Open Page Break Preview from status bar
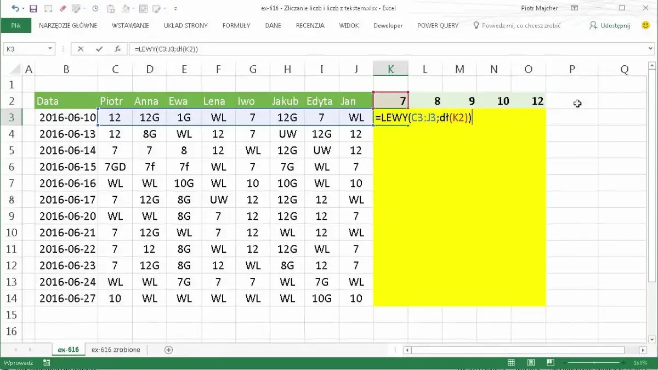Screen dimensions: 658x370 550,362
